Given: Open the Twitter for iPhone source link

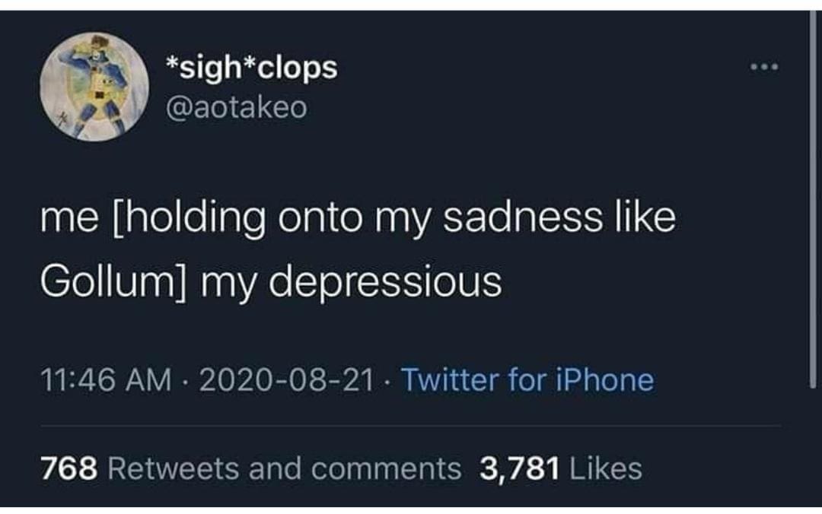Looking at the screenshot, I should [x=527, y=379].
